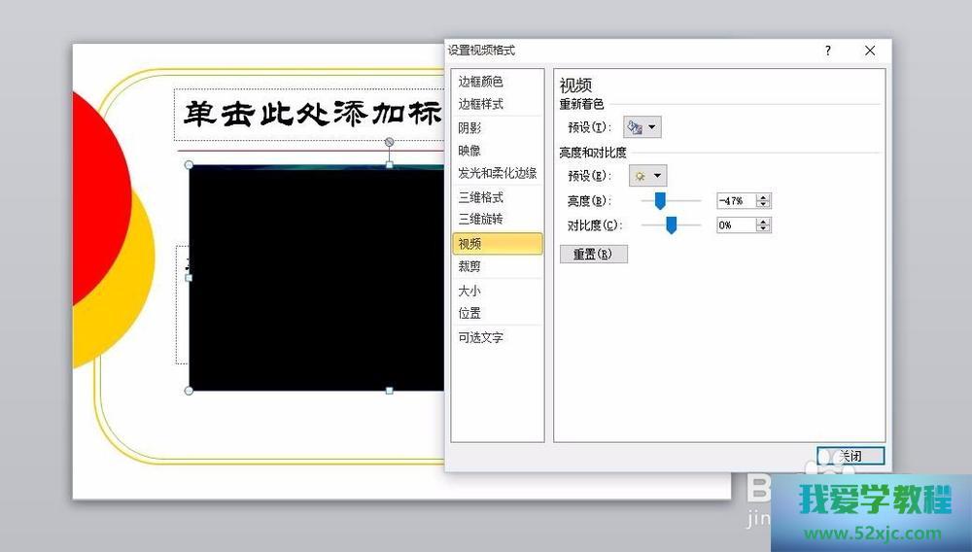Open the 发光和柔化边缘 settings
The image size is (972, 552).
click(x=497, y=173)
